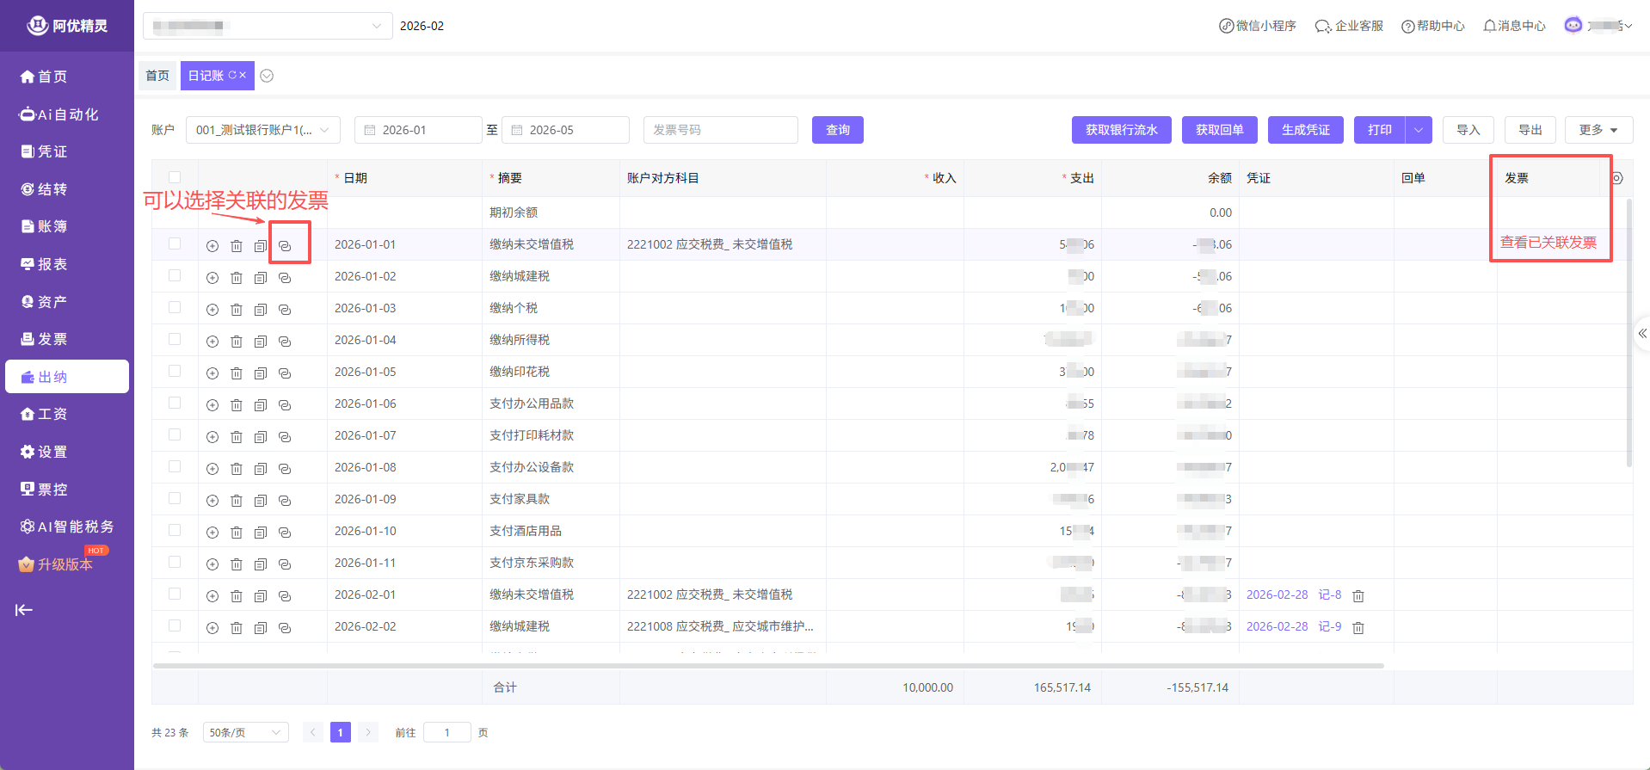
Task: Select the 2026-01-02 缴纳城建税 row checkbox
Action: (175, 275)
